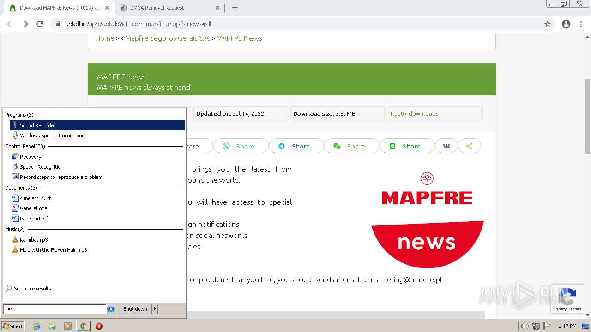Expand shut down options arrow
Viewport: 591px width, 332px height.
click(x=155, y=309)
